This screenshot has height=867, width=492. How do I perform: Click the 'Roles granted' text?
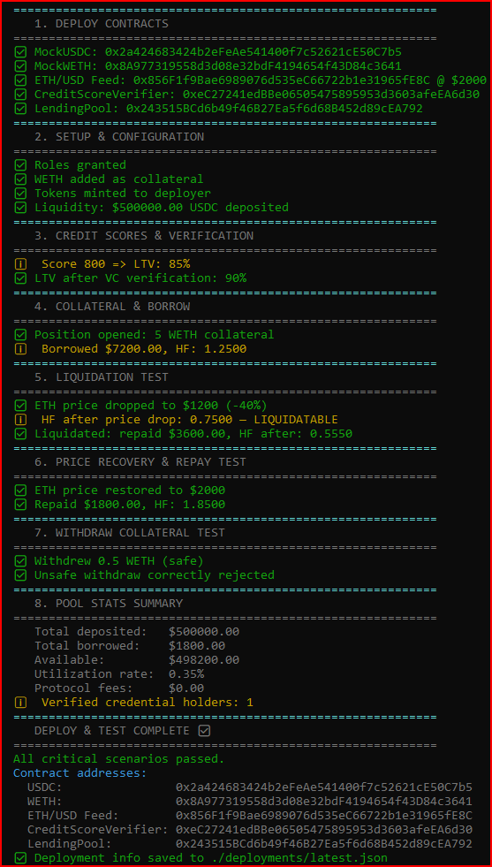click(80, 164)
